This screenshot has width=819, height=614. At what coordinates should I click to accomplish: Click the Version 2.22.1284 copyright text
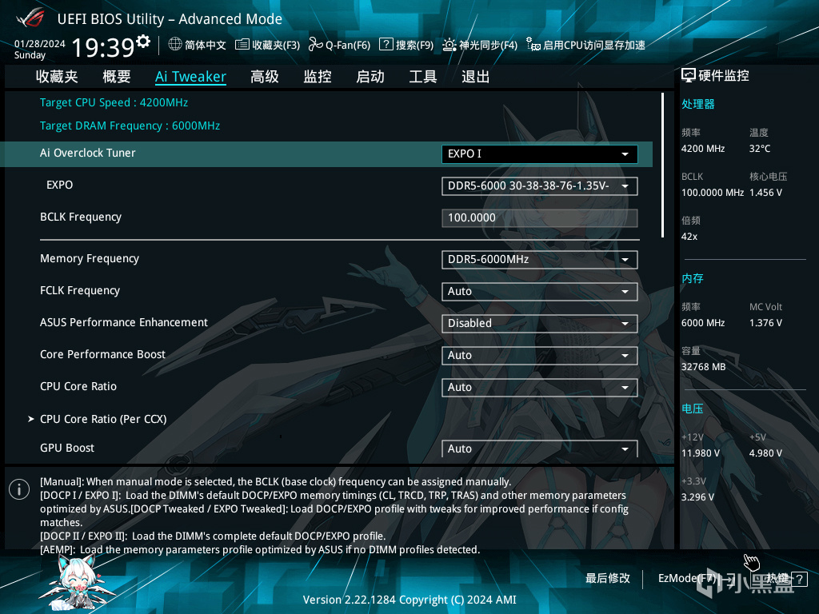(409, 600)
